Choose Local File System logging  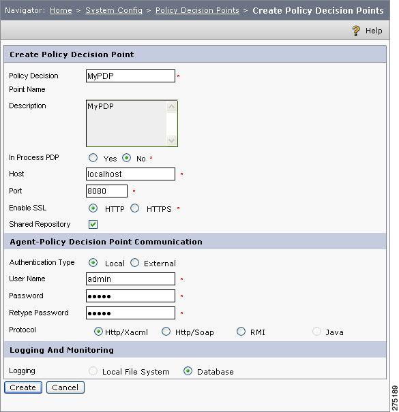point(93,371)
